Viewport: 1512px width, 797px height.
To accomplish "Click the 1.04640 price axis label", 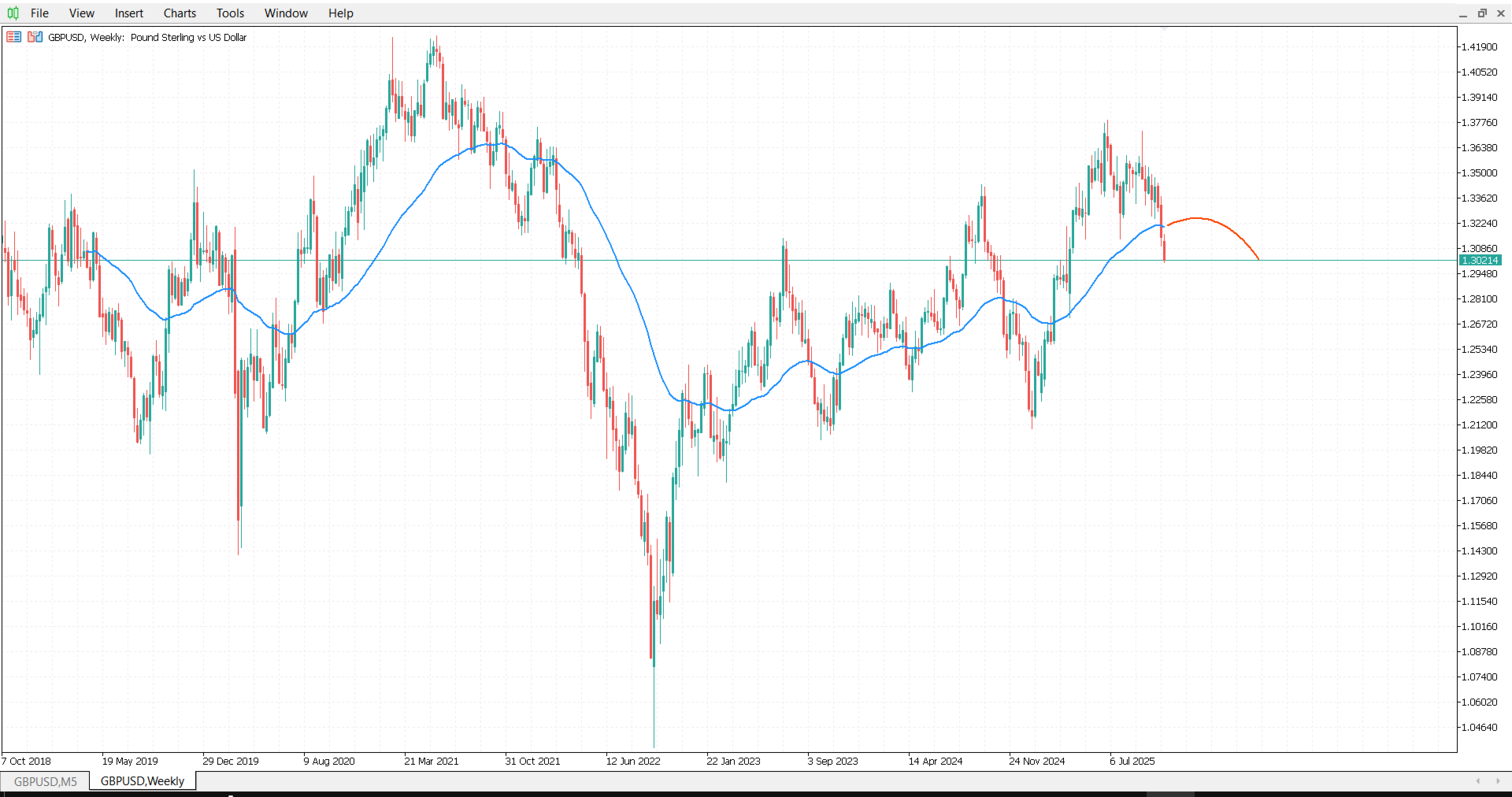I will pos(1479,728).
